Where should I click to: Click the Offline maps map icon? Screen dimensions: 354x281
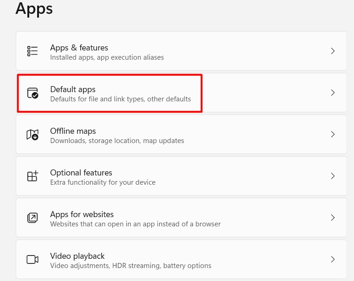click(32, 135)
